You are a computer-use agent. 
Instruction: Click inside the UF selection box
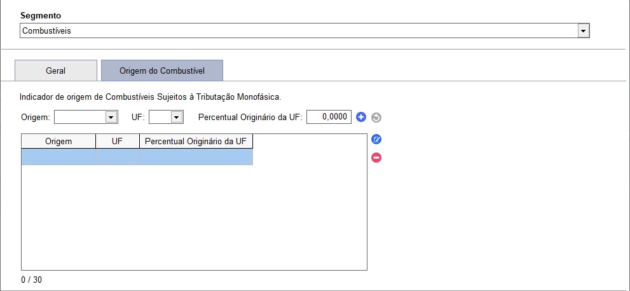tap(160, 117)
